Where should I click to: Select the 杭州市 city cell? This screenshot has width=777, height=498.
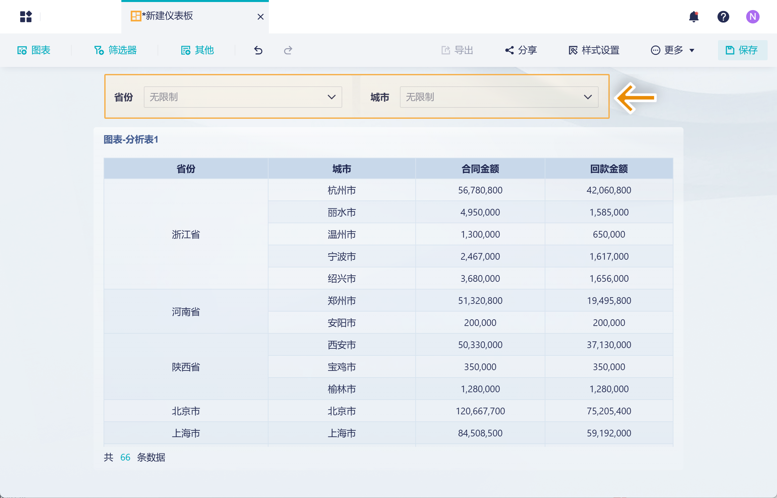(x=342, y=190)
